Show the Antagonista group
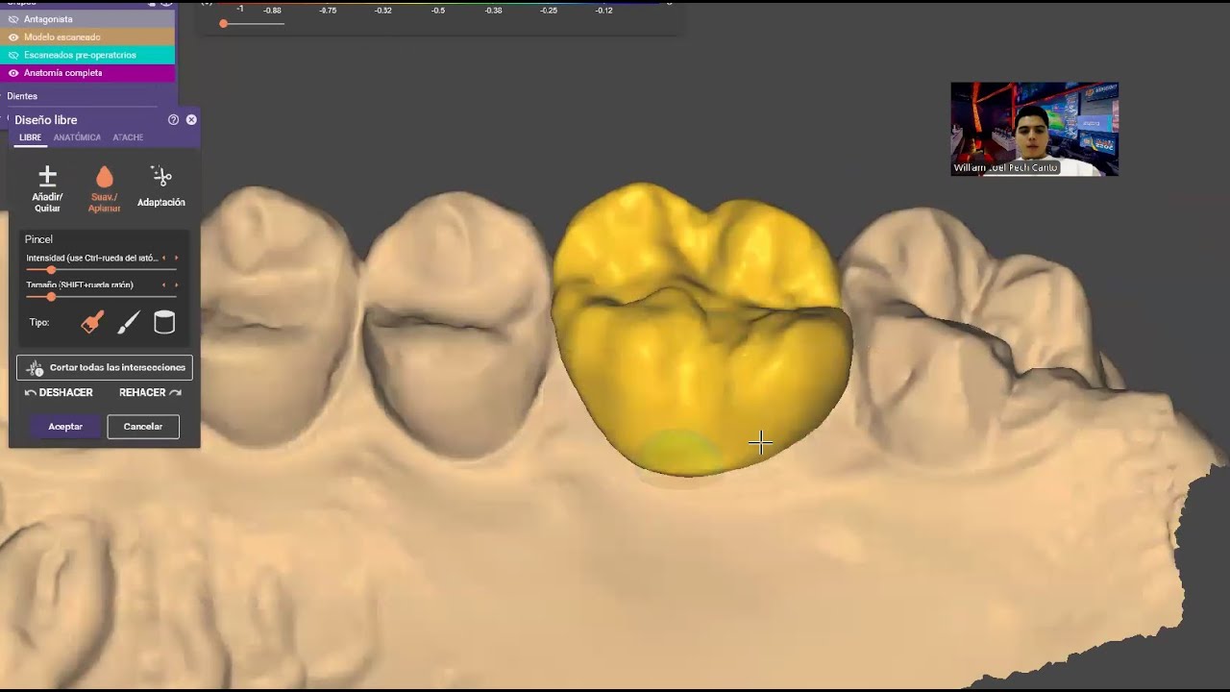 pos(13,19)
